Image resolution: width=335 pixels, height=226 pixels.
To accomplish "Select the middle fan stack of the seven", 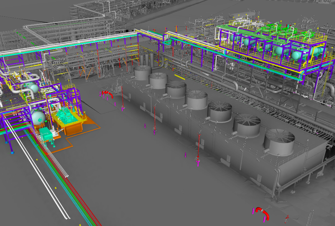I will [196, 99].
